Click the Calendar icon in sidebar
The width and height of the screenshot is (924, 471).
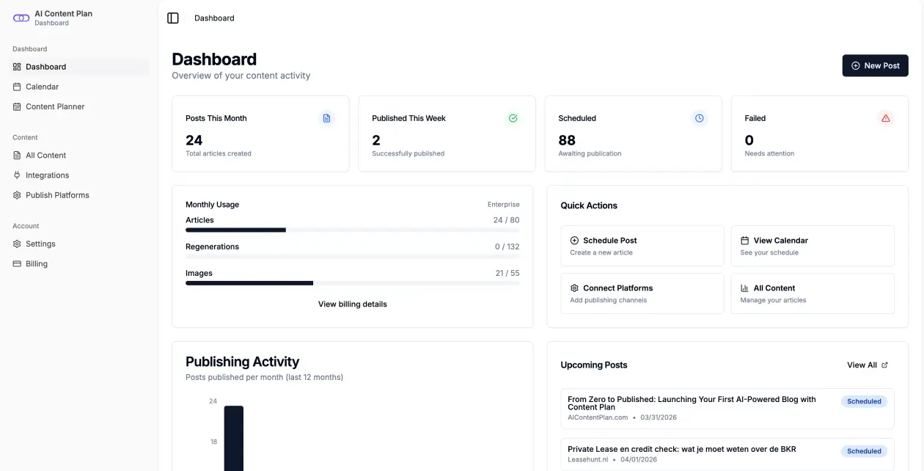click(18, 87)
